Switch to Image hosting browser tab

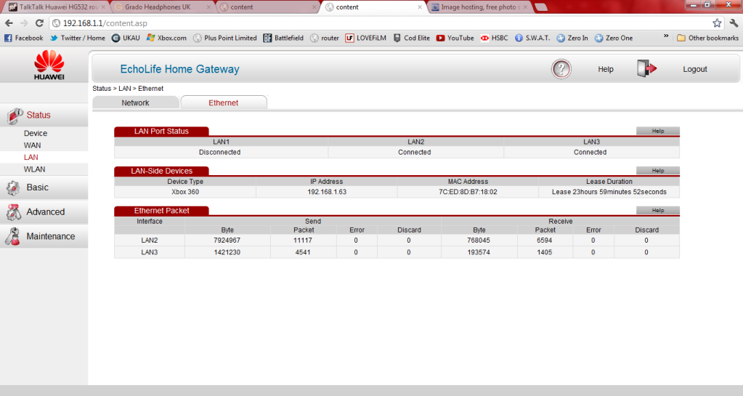click(479, 7)
